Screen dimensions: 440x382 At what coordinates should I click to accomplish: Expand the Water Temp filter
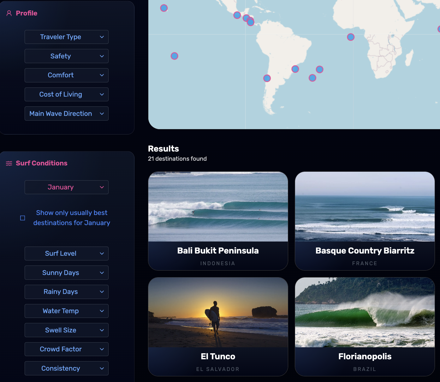[66, 311]
